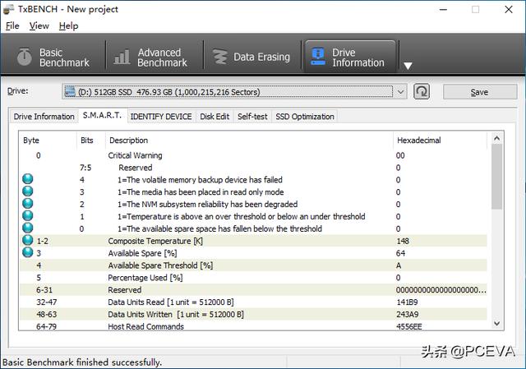Viewport: 526px width, 369px height.
Task: Minimize the TxBENCH window
Action: point(444,9)
